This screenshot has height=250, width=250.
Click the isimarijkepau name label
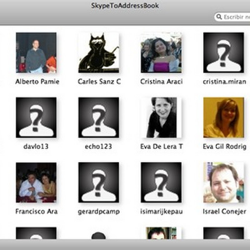tap(161, 212)
